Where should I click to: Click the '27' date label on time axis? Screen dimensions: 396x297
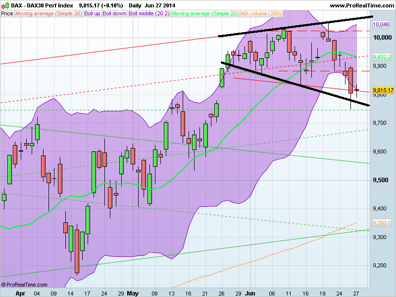click(x=356, y=294)
